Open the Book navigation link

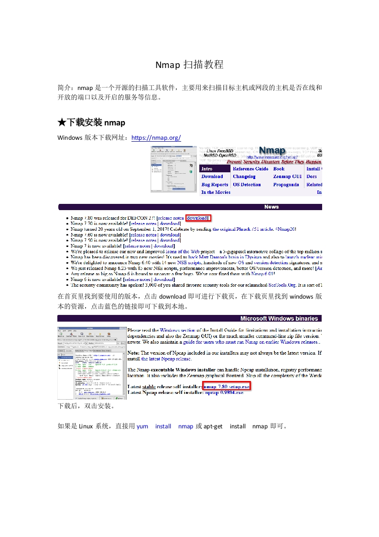[x=279, y=168]
